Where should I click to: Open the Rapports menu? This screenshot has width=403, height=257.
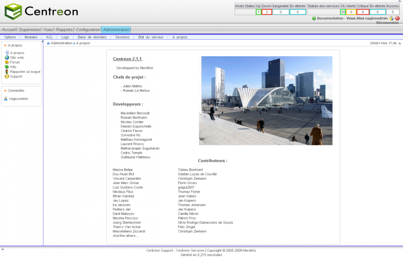(64, 30)
